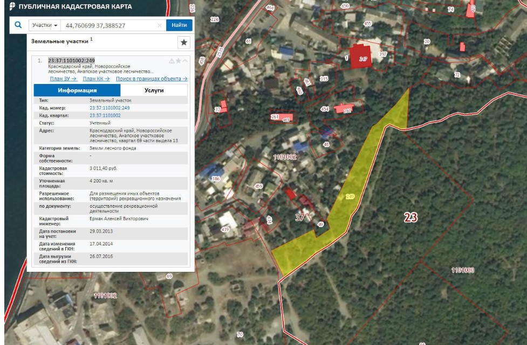Select result title 23:37:1101002:249 heading
Screen dimensions: 527x345
point(71,60)
